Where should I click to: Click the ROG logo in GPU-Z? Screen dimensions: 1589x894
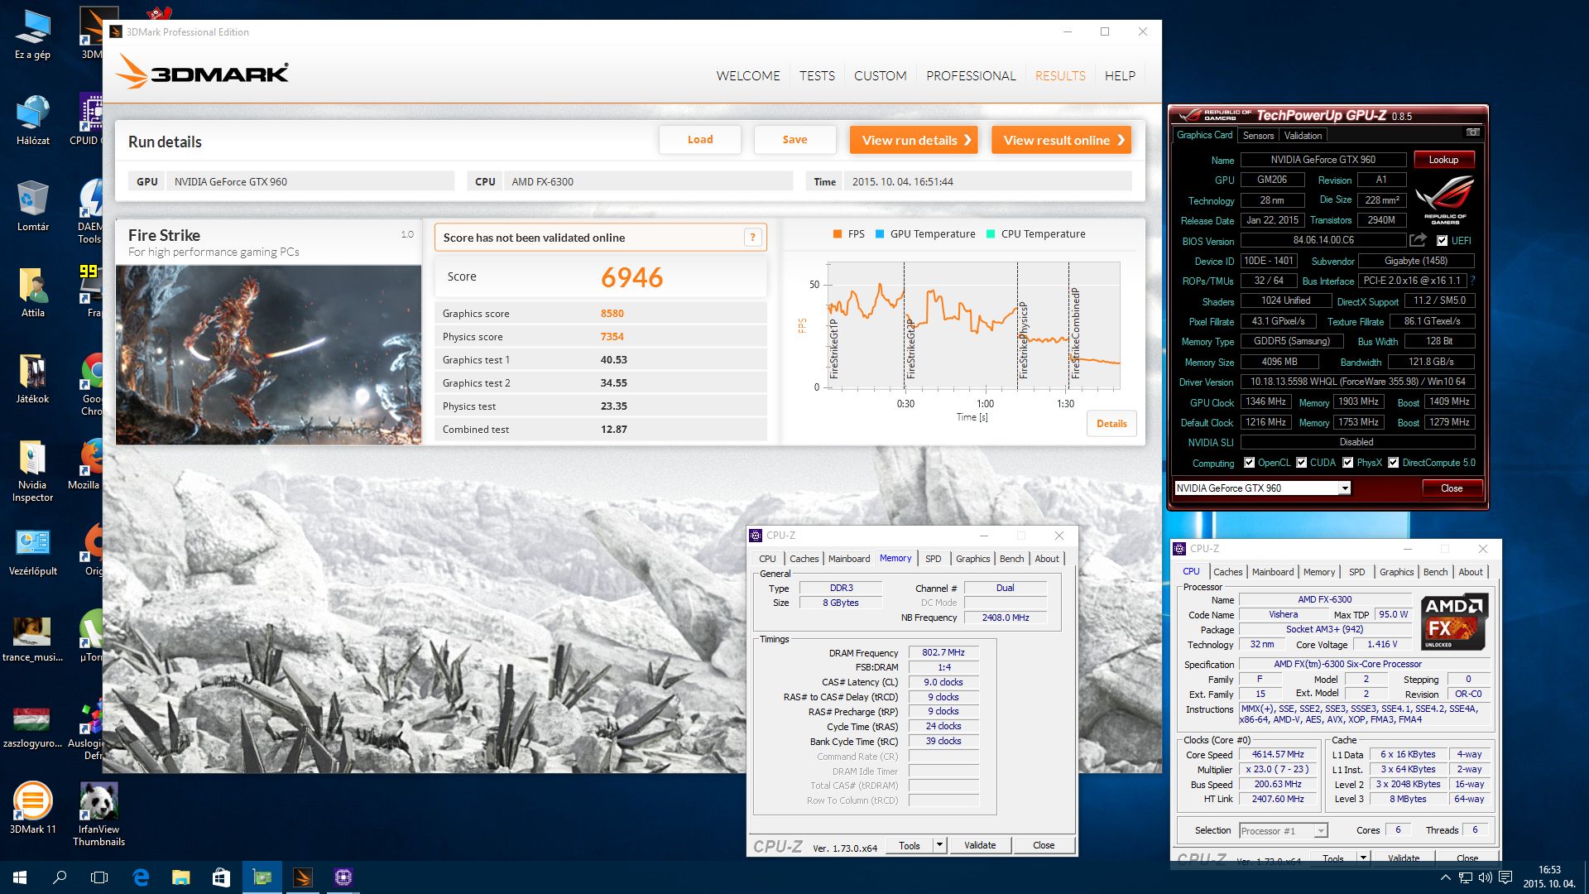tap(1445, 199)
